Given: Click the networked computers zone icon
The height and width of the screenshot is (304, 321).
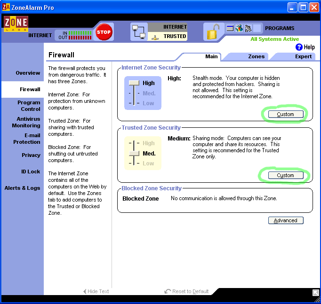Looking at the screenshot, I should [139, 32].
